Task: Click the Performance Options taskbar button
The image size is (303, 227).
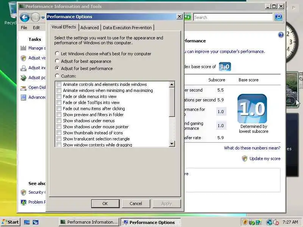Action: click(x=151, y=222)
